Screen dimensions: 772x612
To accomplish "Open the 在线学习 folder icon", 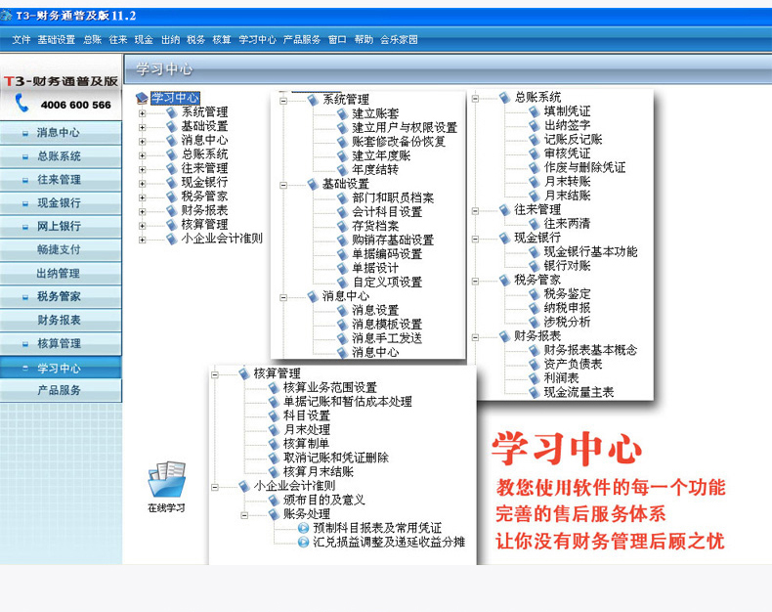I will click(x=166, y=479).
